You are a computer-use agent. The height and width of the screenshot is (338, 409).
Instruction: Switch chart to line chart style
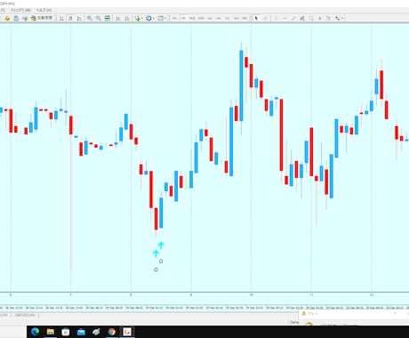coord(79,19)
